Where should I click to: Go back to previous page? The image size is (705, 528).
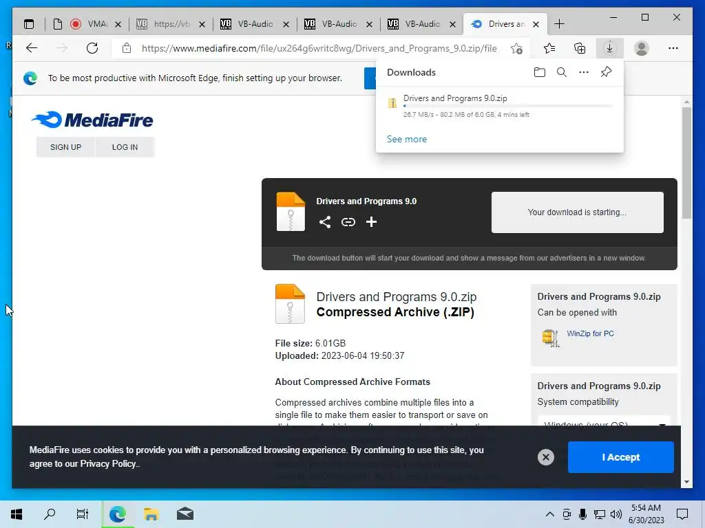(32, 48)
